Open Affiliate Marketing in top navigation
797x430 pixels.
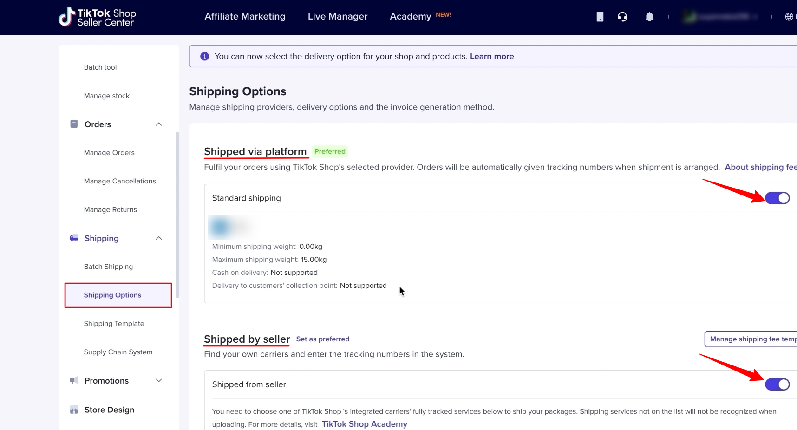pyautogui.click(x=245, y=16)
